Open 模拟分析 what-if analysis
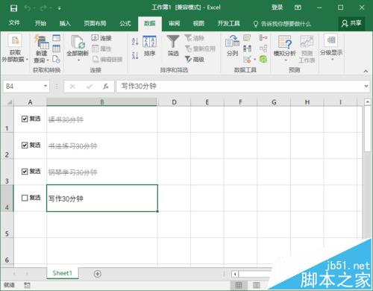The image size is (373, 291). [285, 48]
